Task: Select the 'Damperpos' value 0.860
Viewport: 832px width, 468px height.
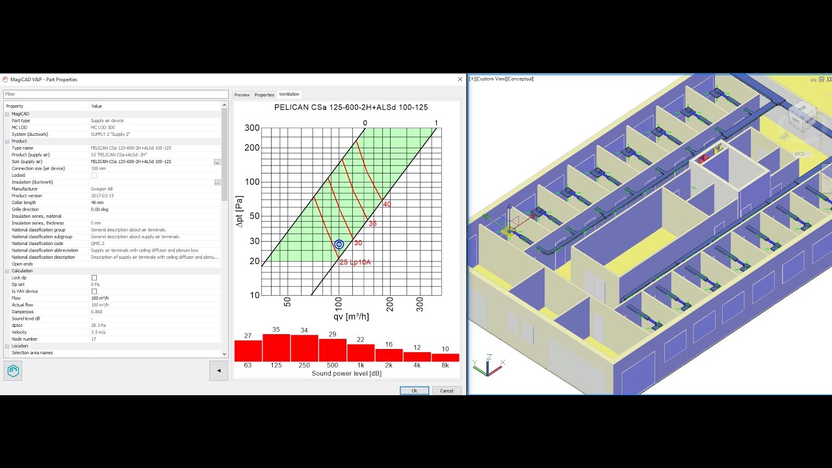Action: pyautogui.click(x=96, y=312)
